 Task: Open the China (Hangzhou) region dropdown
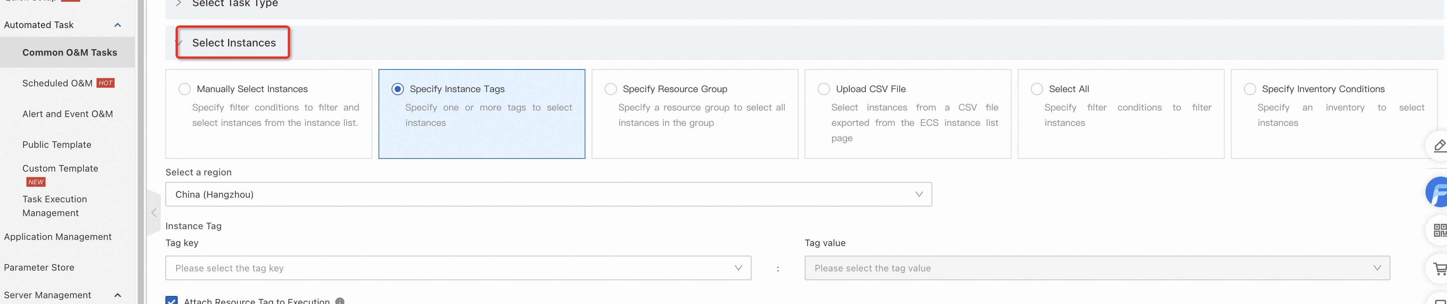point(548,194)
